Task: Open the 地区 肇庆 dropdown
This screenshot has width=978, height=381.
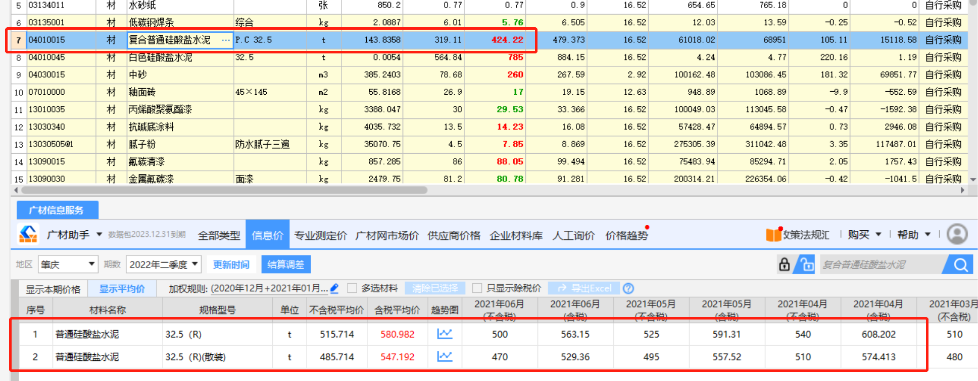Action: 68,264
